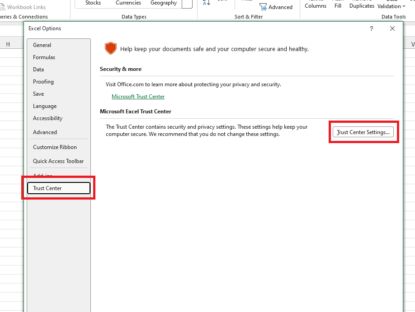Click the Text to Columns button
This screenshot has height=312, width=415.
pyautogui.click(x=316, y=4)
